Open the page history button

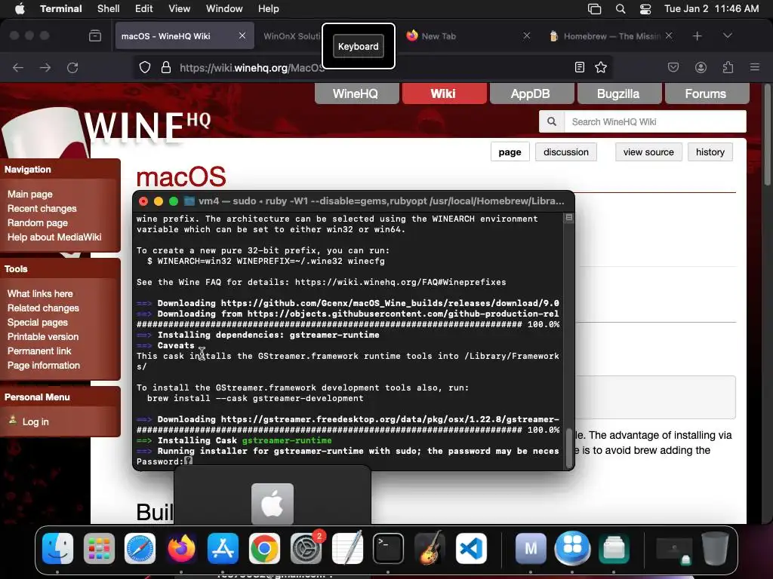click(x=710, y=152)
